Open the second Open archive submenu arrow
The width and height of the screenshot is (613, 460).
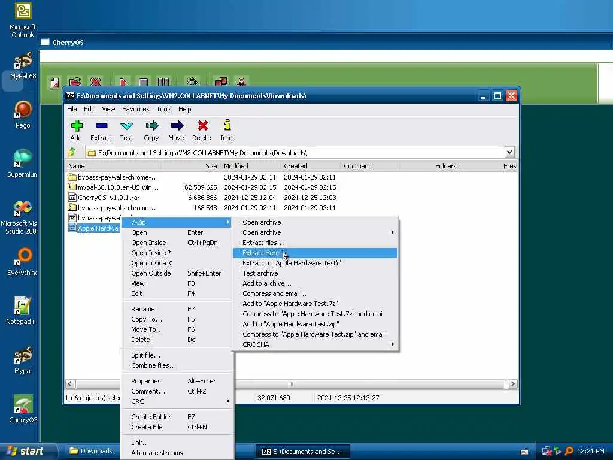[392, 232]
